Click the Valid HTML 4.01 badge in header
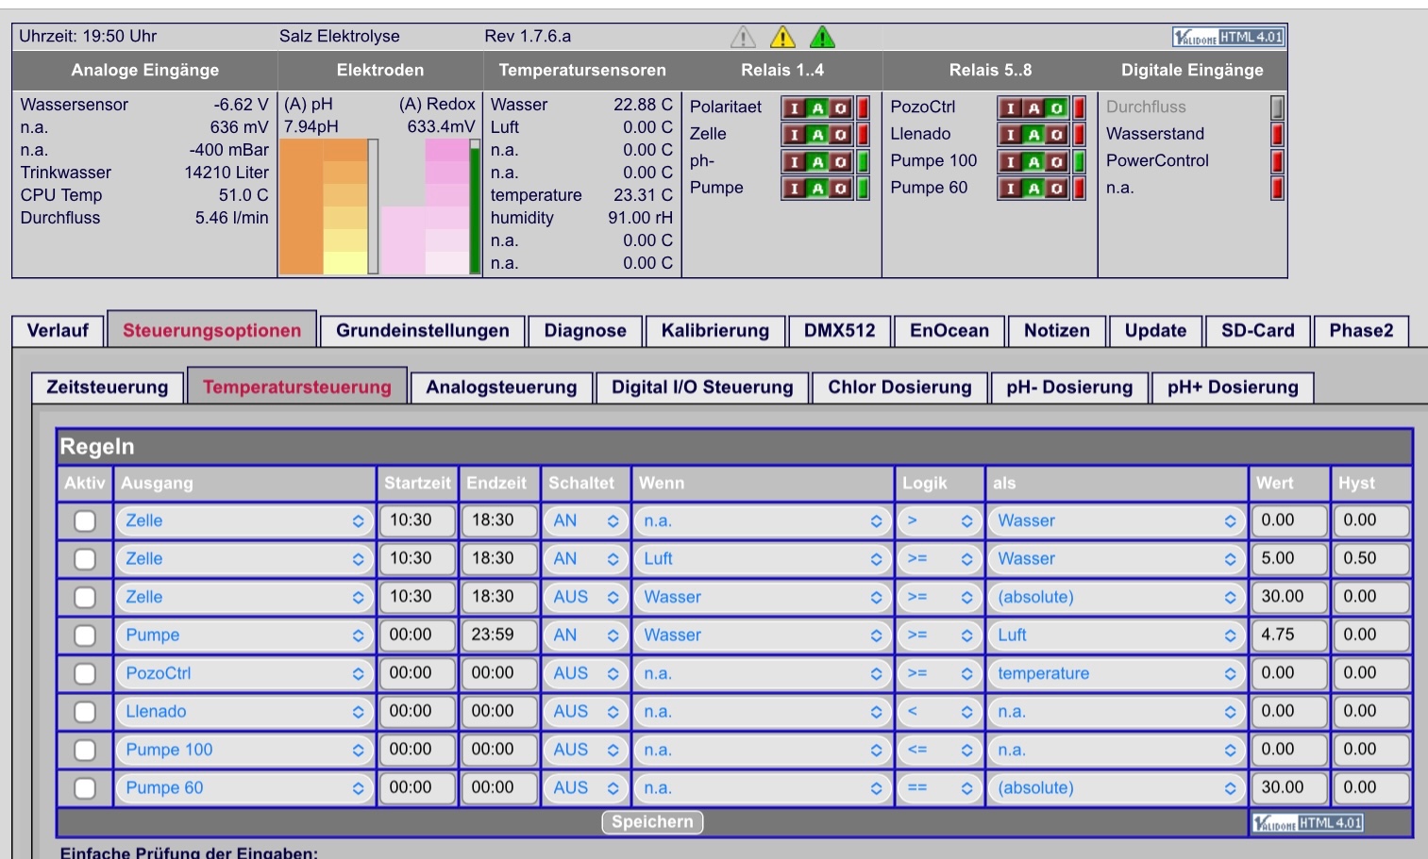The height and width of the screenshot is (859, 1428). point(1228,37)
